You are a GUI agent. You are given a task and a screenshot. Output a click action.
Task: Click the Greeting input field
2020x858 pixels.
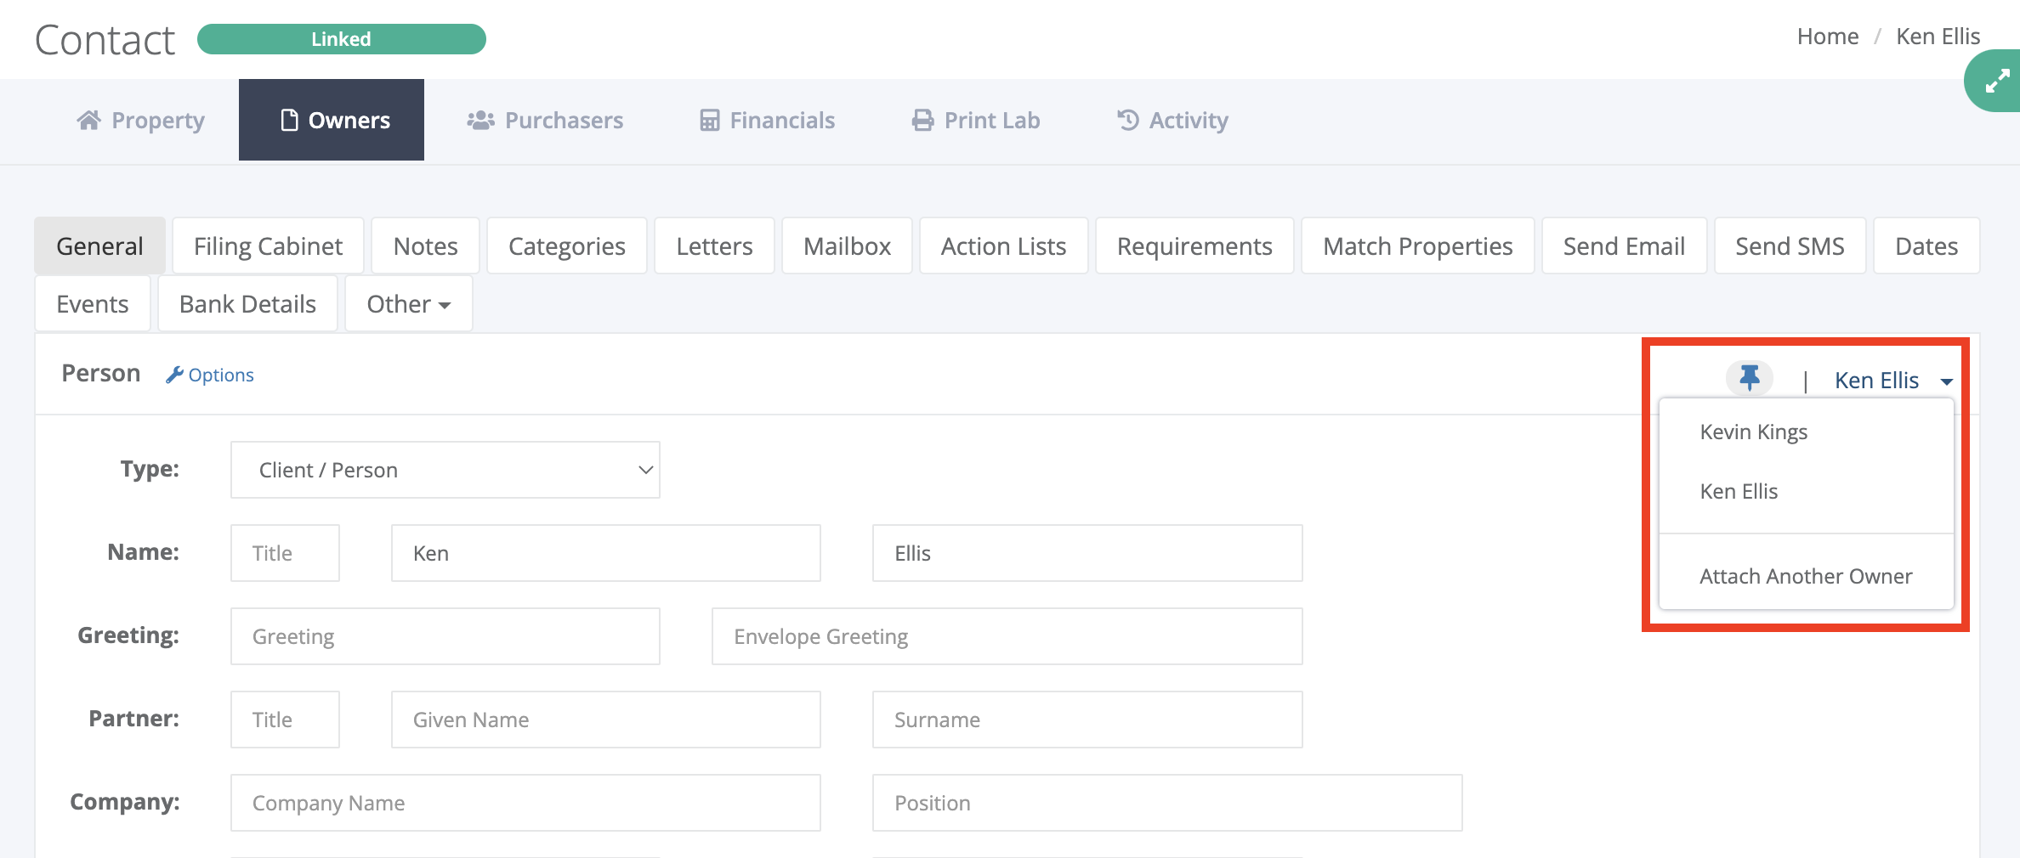coord(445,636)
